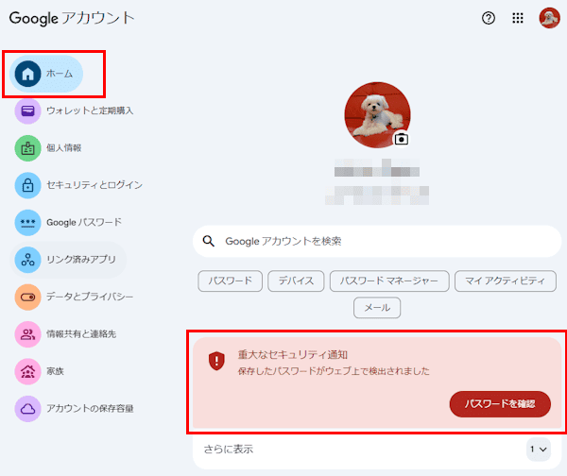Open データとプライバシー menu label
This screenshot has width=567, height=476.
[90, 297]
